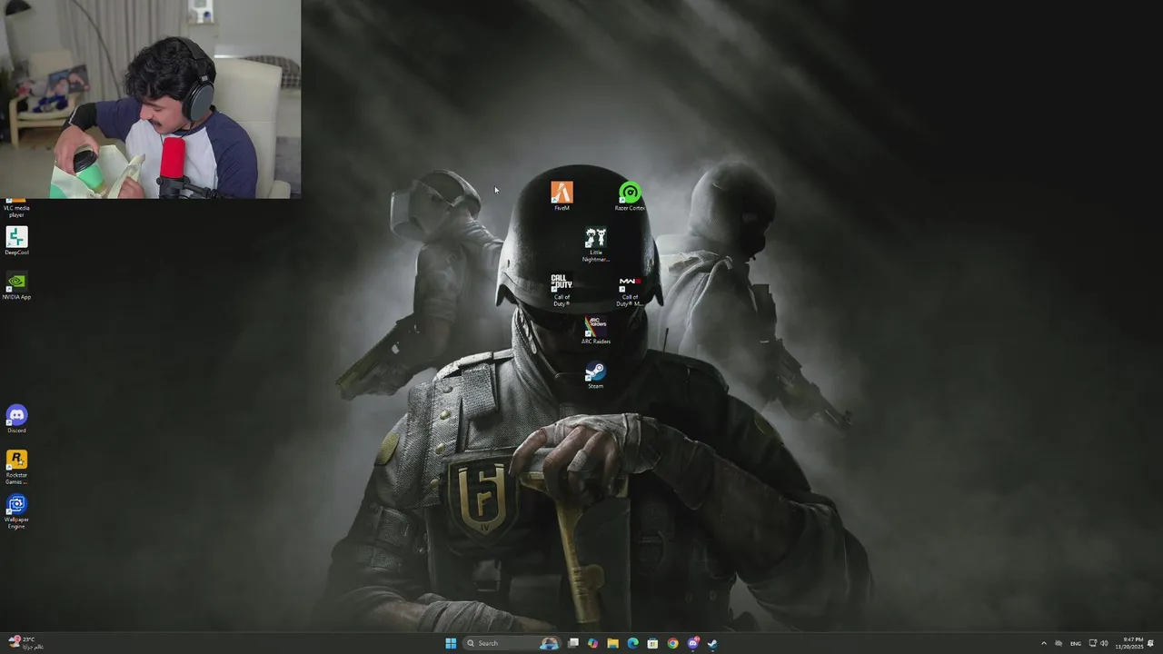Open Steam from the taskbar

click(x=713, y=643)
